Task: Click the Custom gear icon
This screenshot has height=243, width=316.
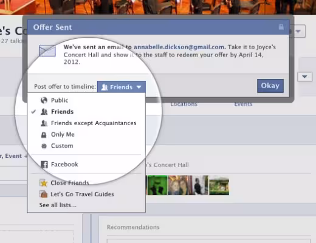Action: (44, 146)
